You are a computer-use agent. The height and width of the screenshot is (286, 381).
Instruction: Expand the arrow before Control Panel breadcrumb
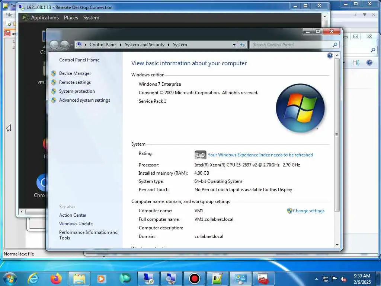[x=86, y=45]
